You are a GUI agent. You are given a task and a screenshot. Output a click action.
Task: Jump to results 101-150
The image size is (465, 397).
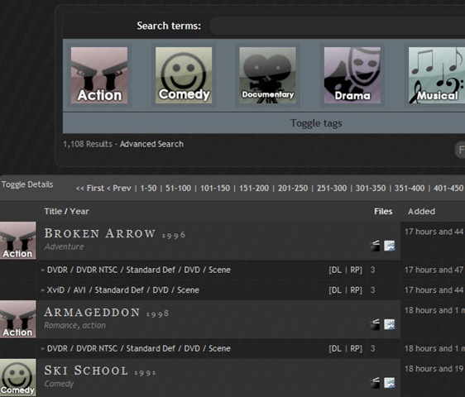pyautogui.click(x=215, y=188)
